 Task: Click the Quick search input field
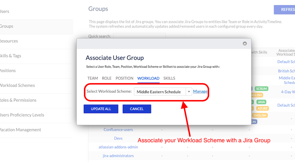pyautogui.click(x=139, y=36)
